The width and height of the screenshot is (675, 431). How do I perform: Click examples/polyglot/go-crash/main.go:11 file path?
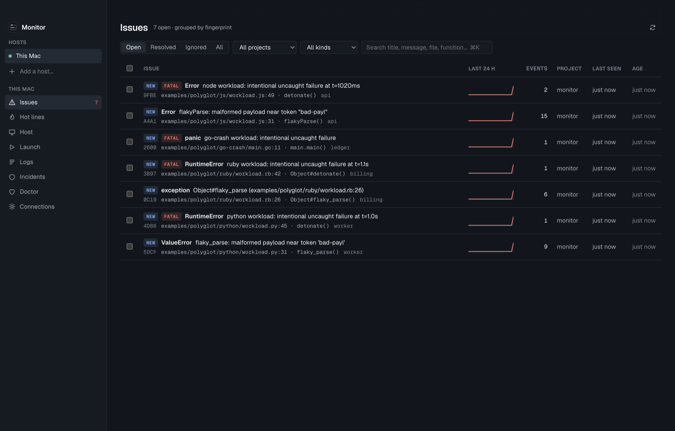221,148
